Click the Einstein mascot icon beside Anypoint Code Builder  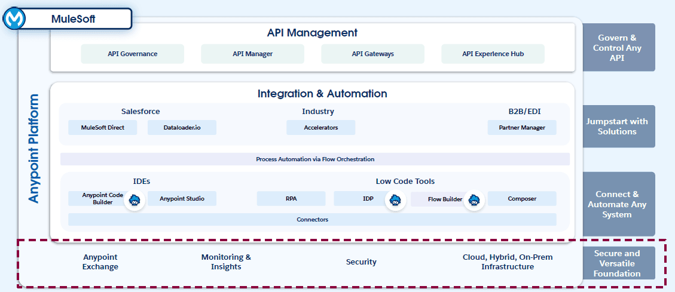click(x=135, y=201)
